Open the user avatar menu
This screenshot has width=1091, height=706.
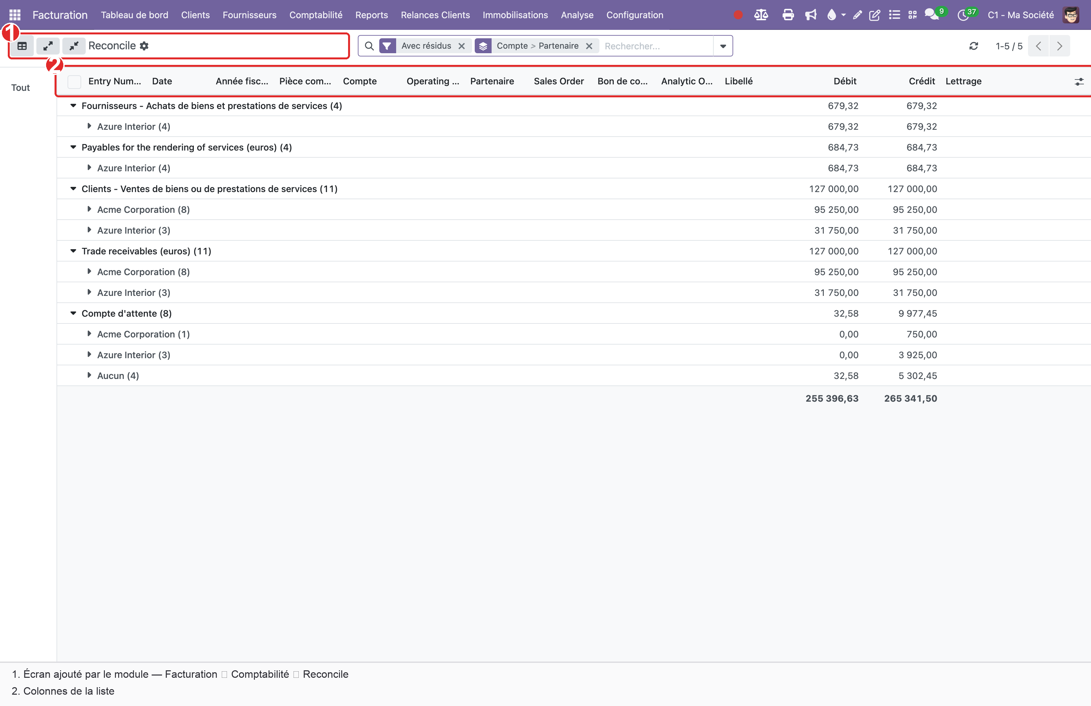pos(1070,15)
